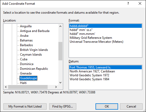Choose Aruba from the location list
Viewport: 146px width, 112px height.
tap(24, 36)
